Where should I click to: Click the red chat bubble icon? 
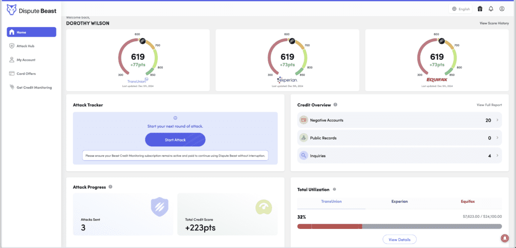pyautogui.click(x=504, y=237)
